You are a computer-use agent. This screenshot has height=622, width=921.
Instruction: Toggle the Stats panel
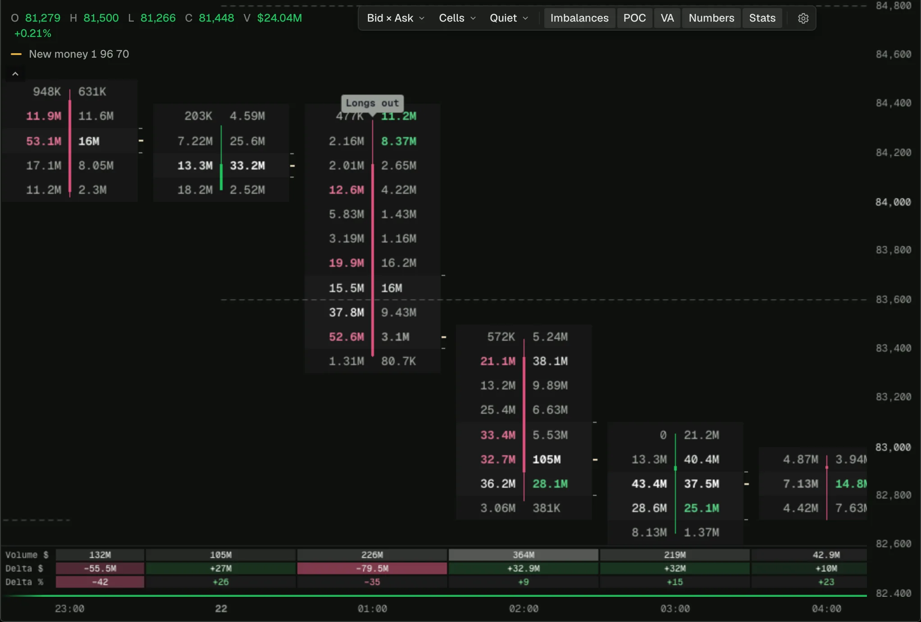(x=762, y=18)
